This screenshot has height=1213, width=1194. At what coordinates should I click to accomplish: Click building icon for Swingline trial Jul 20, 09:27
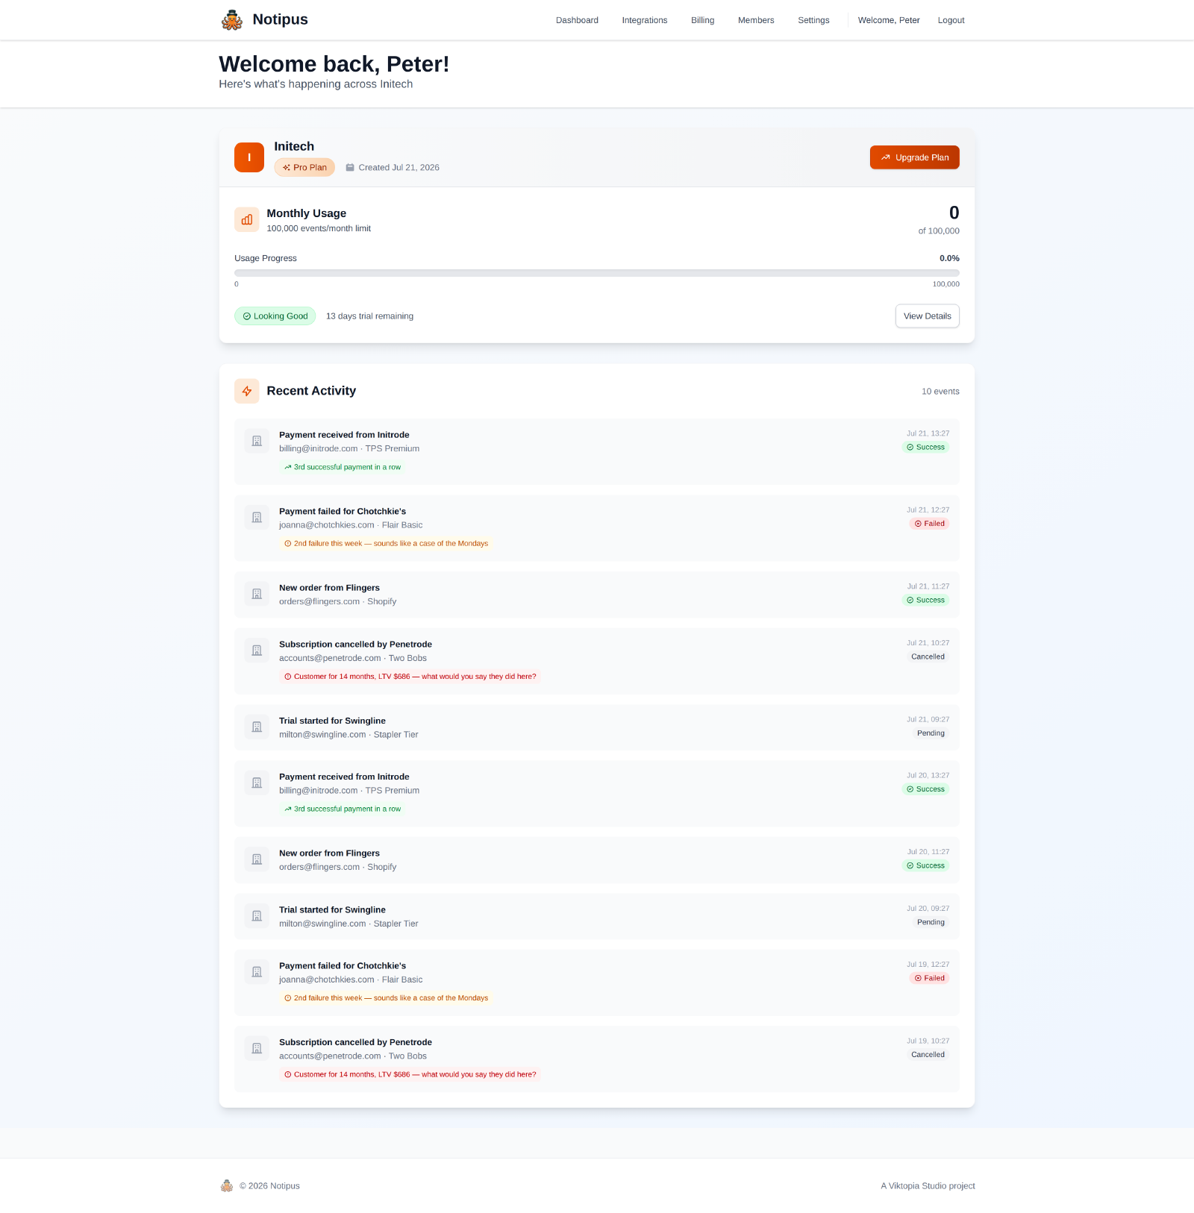[257, 916]
